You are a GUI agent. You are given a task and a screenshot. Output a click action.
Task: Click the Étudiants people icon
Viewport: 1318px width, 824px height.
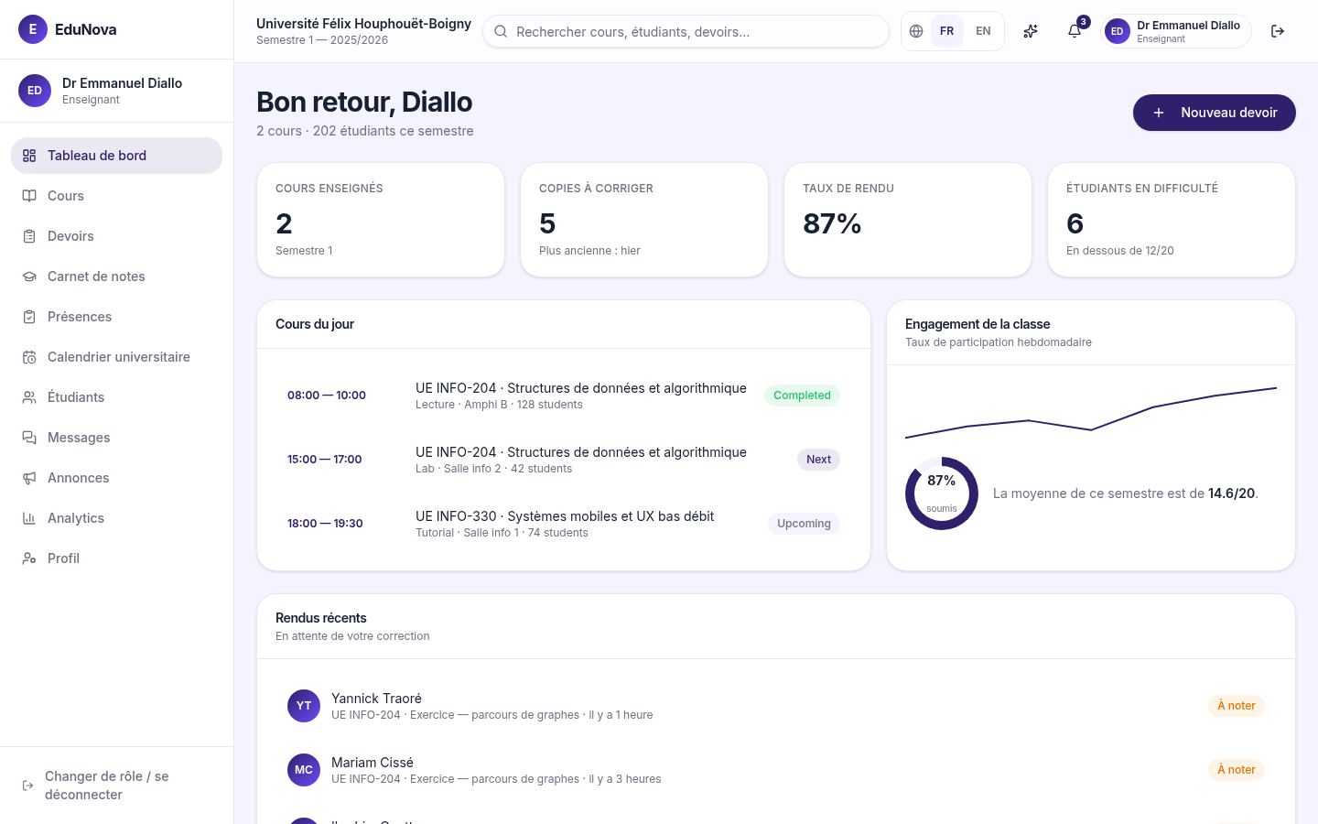[x=29, y=397]
